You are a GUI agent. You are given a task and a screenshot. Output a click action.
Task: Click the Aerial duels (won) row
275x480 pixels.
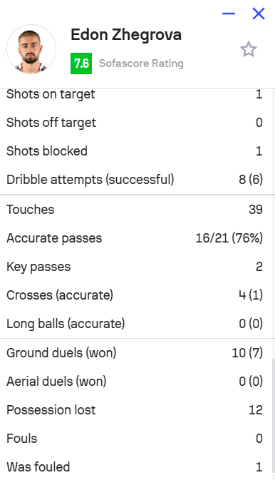[135, 382]
